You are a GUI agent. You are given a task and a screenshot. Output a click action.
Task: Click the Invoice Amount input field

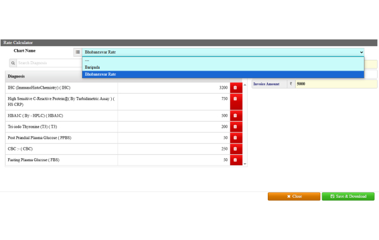pyautogui.click(x=336, y=84)
